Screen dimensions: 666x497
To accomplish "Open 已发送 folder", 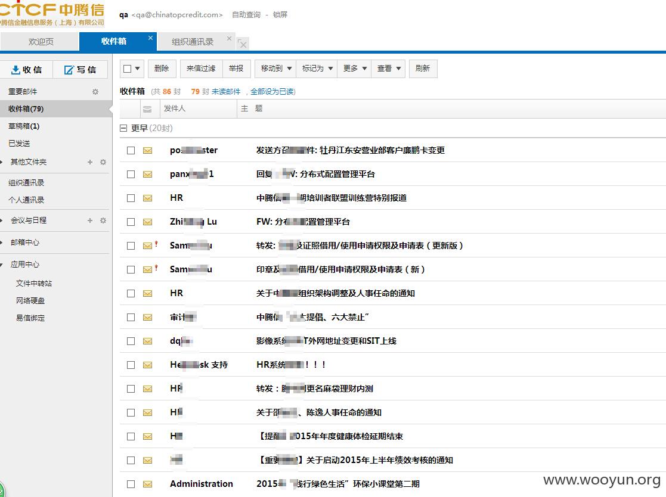I will (x=19, y=144).
